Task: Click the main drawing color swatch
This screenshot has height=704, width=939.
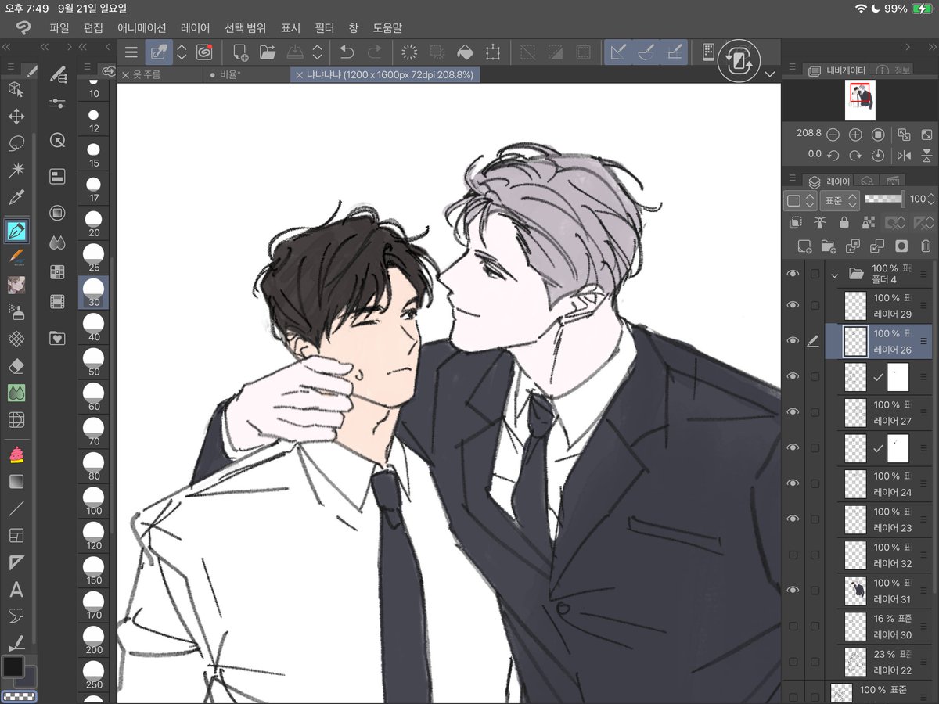Action: click(13, 666)
